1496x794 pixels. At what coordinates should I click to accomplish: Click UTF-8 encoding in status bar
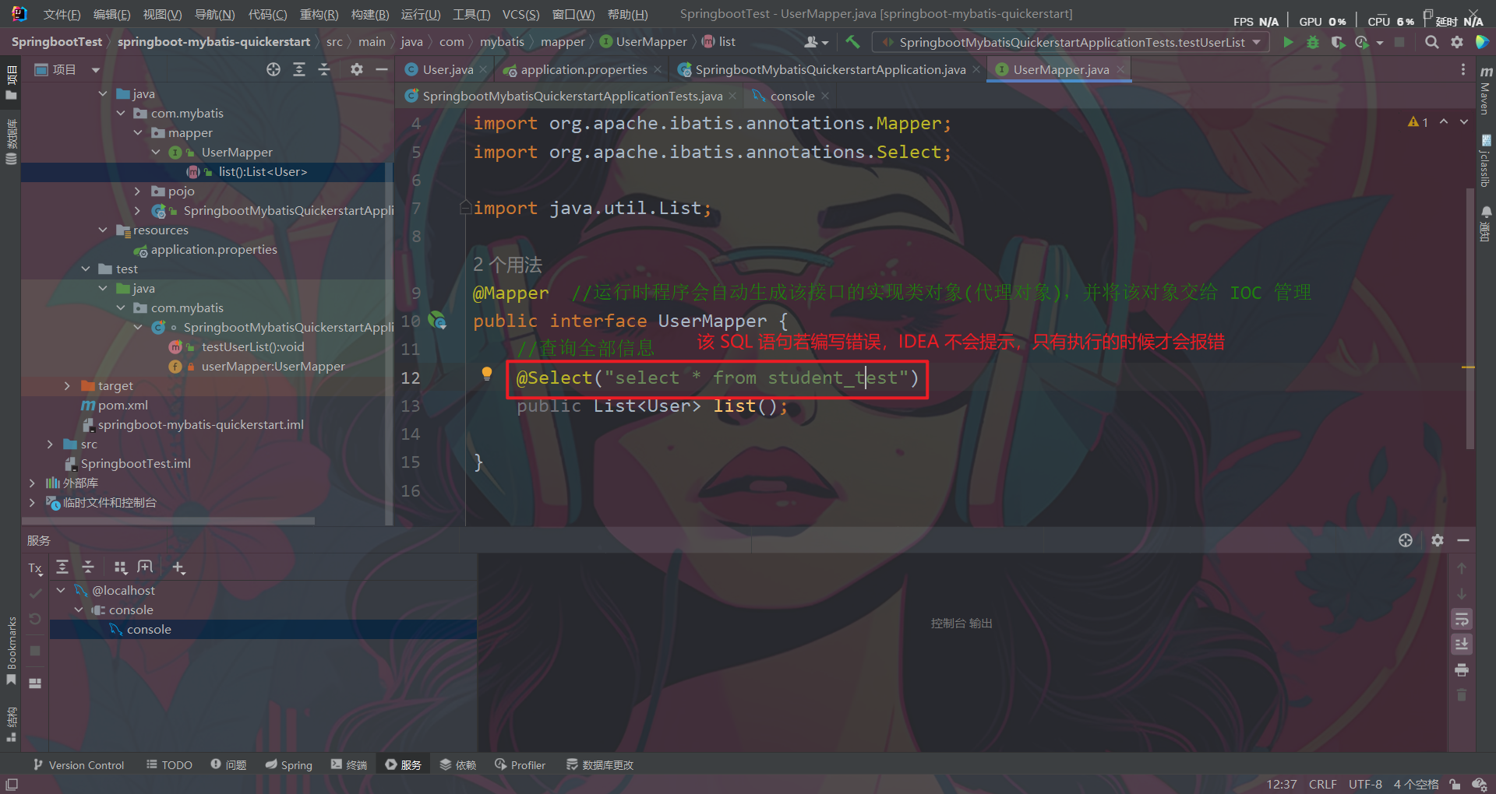pos(1365,784)
